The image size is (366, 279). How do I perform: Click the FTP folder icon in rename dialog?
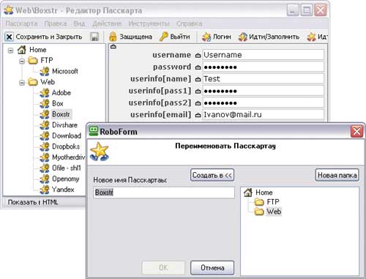[259, 202]
